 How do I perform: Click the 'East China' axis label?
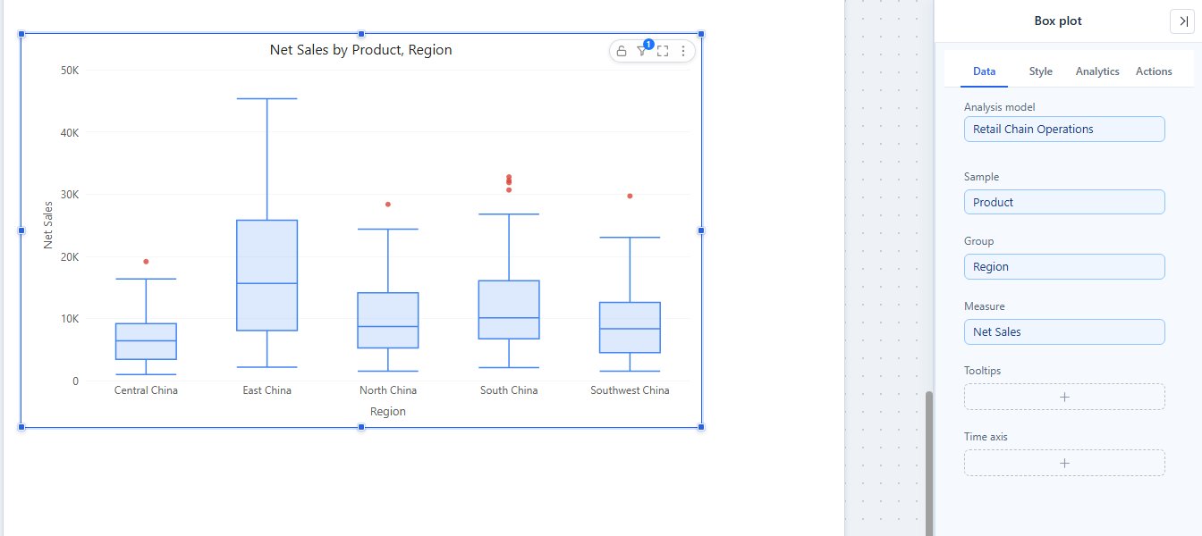(x=267, y=390)
